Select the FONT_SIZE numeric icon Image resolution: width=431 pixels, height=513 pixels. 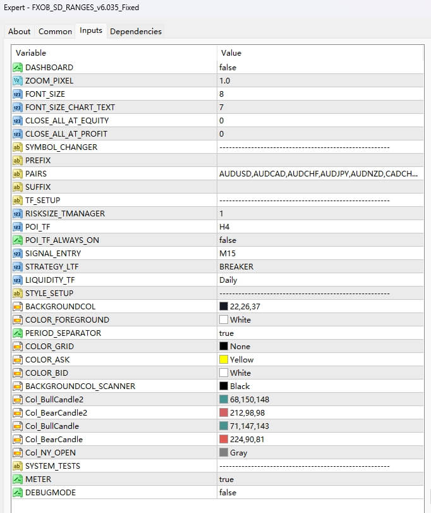(x=16, y=94)
